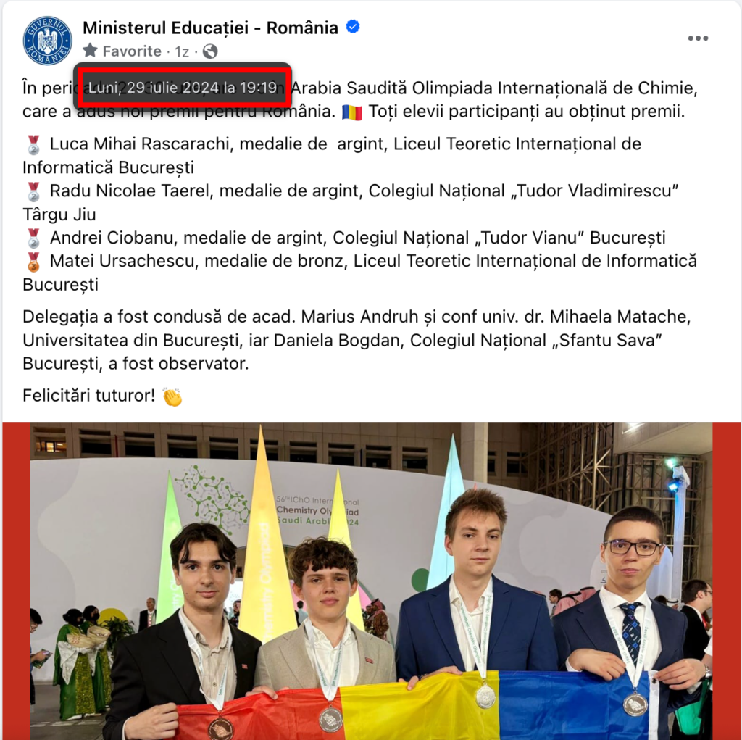Open Ministerul Educației - România page name
The image size is (742, 740).
(211, 28)
